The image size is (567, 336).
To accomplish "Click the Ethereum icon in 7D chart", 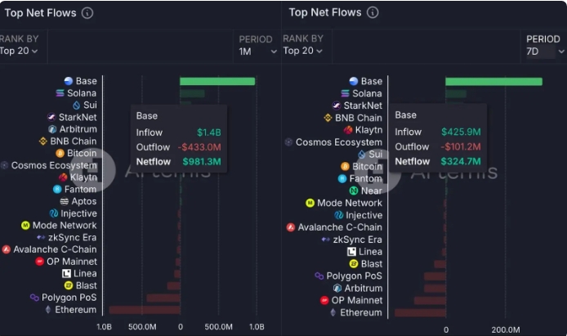I will tap(333, 312).
